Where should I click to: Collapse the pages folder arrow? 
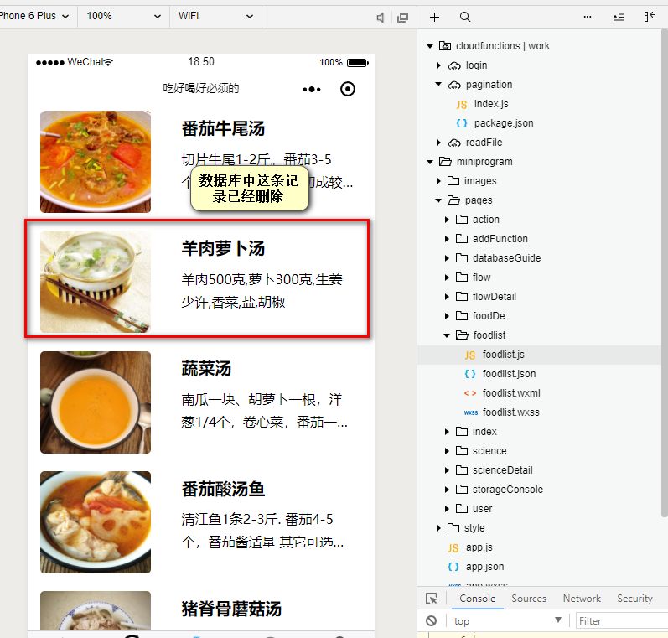pyautogui.click(x=438, y=200)
